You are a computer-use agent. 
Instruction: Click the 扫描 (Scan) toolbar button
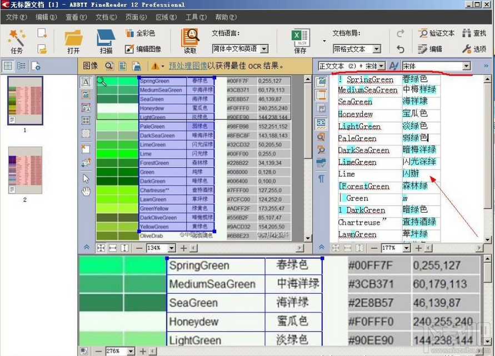[x=106, y=39]
